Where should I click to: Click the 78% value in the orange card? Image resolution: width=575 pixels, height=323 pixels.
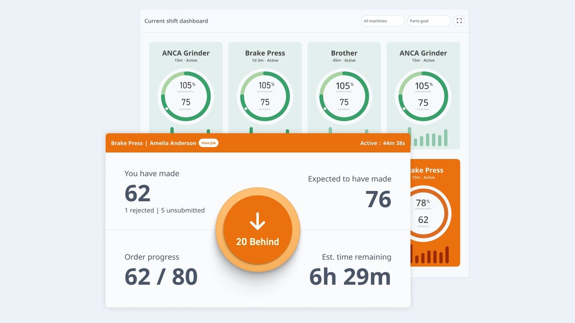[422, 203]
